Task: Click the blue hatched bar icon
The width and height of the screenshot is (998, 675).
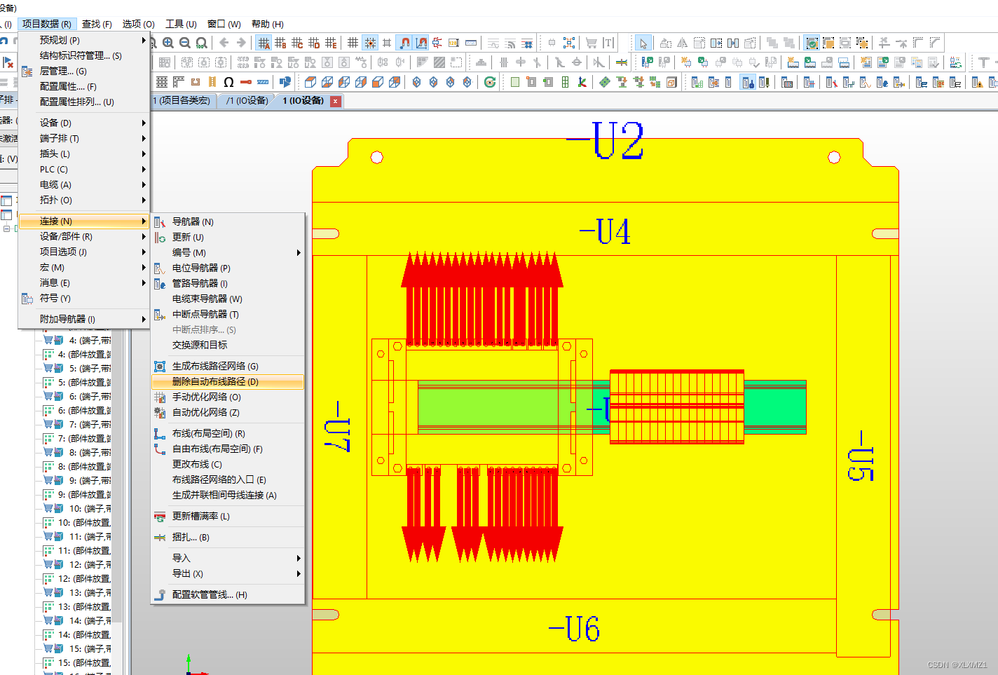Action: (263, 82)
